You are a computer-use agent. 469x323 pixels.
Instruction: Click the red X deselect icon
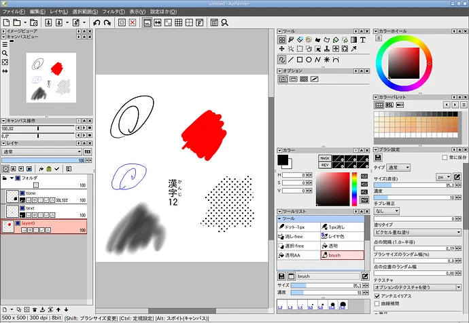pos(133,22)
